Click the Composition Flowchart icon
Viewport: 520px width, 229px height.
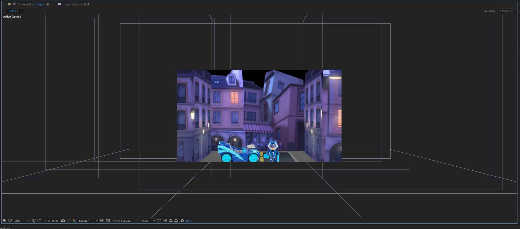tap(176, 221)
